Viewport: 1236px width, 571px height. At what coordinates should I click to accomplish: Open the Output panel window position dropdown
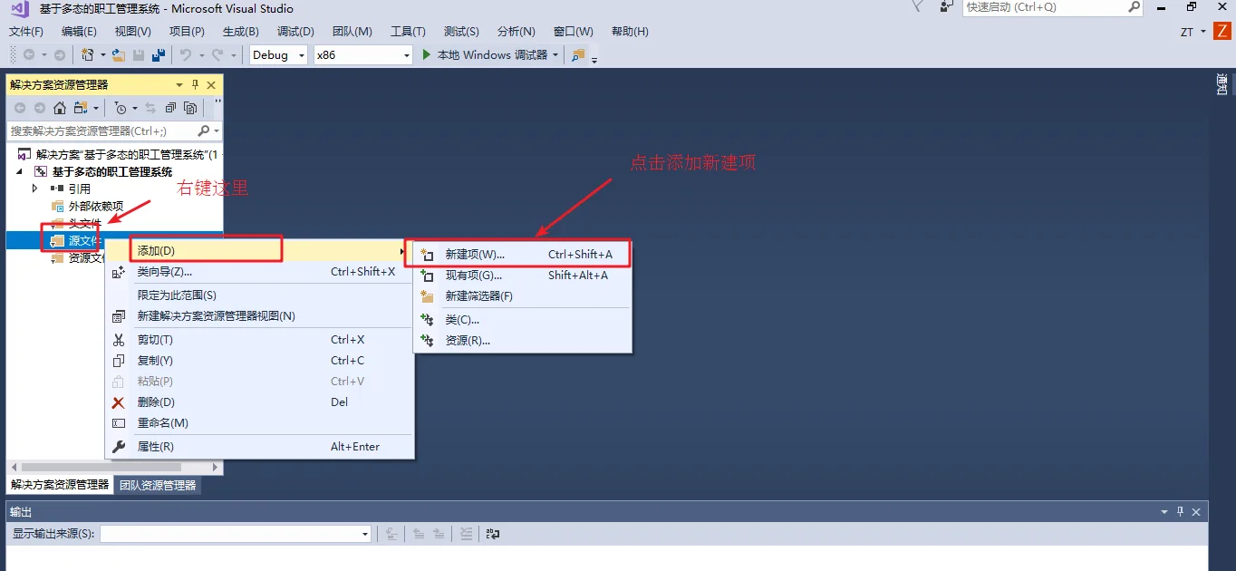(1164, 511)
